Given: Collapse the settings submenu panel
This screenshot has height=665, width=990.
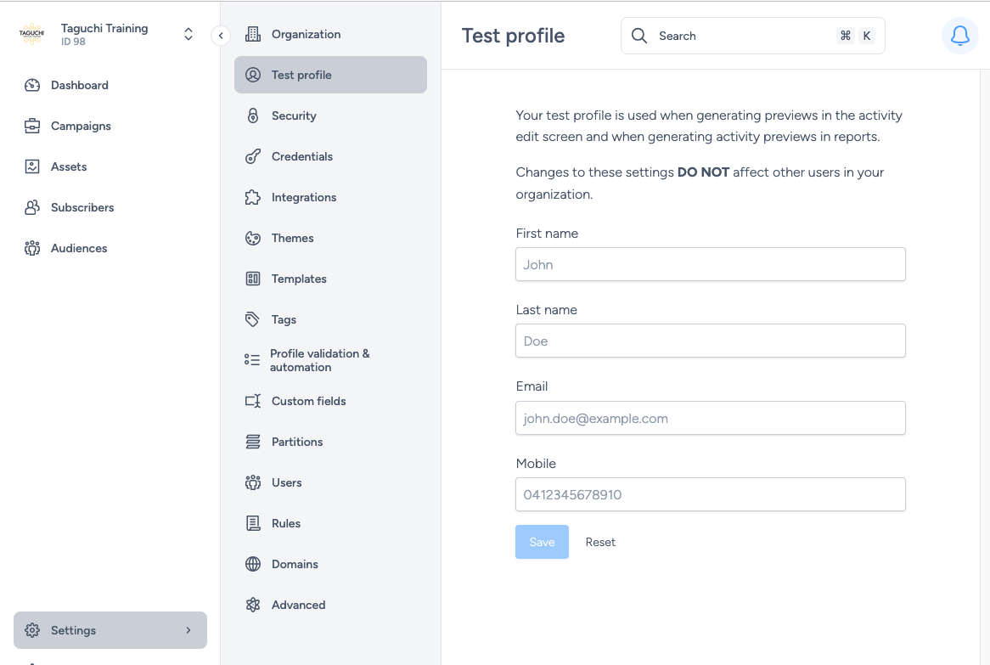Looking at the screenshot, I should (221, 36).
